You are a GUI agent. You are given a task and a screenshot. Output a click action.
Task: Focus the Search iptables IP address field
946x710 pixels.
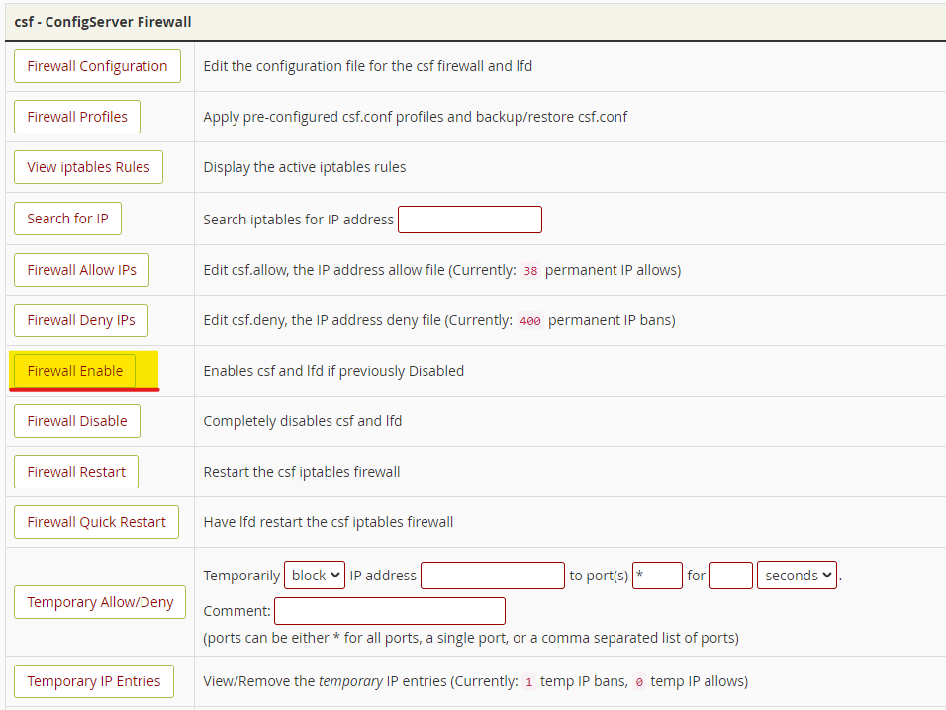click(470, 220)
